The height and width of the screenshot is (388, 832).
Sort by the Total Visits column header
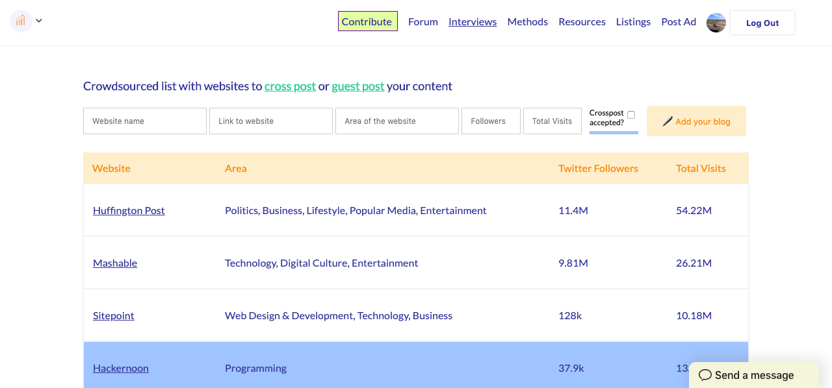[x=701, y=168]
